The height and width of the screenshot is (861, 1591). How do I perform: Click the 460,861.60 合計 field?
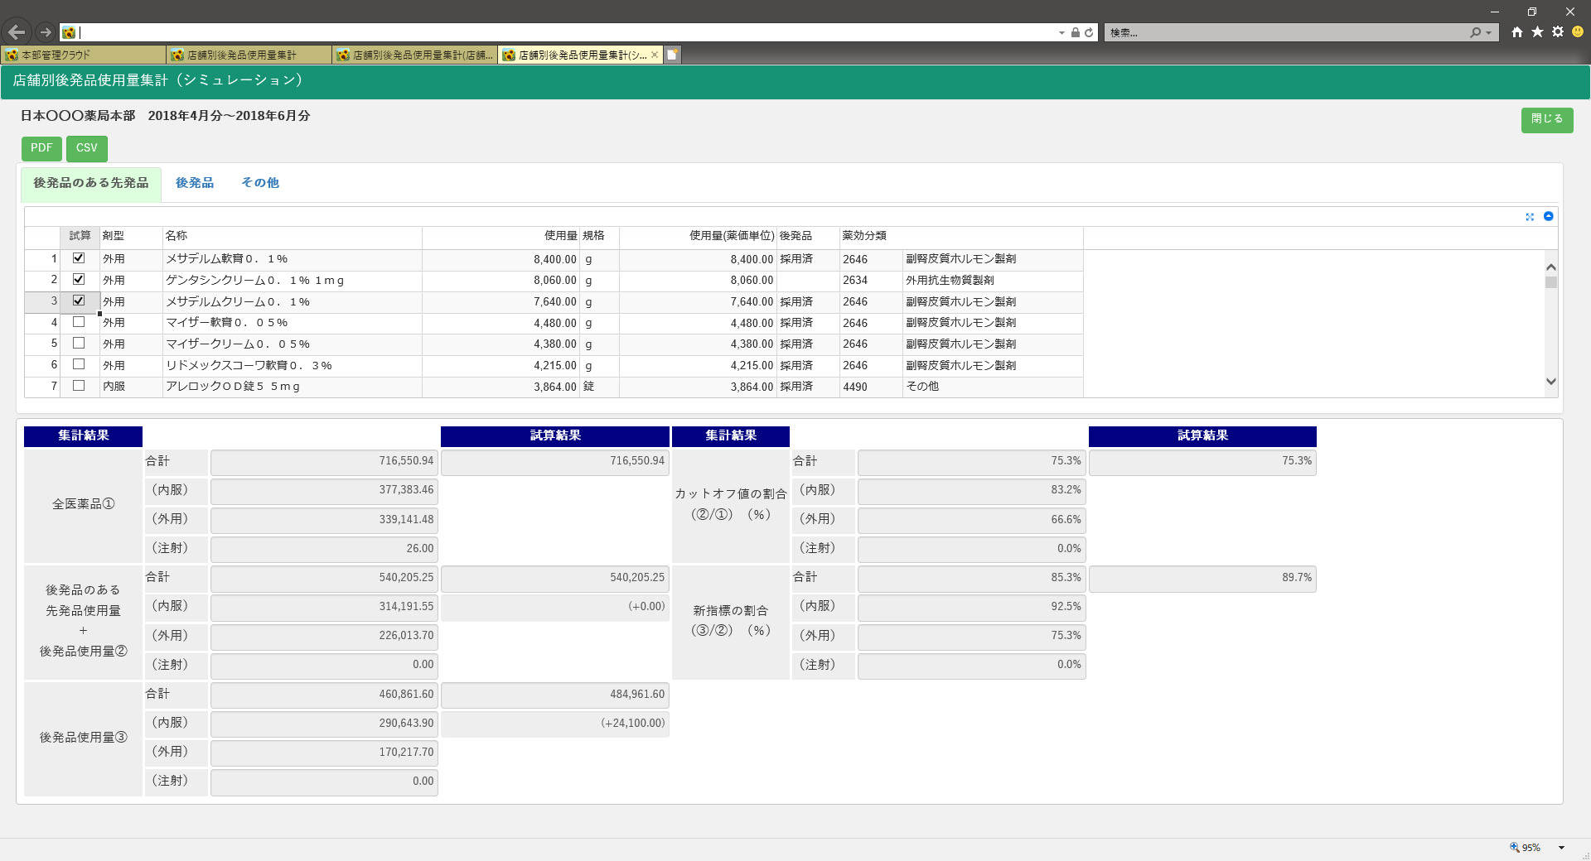pyautogui.click(x=324, y=695)
